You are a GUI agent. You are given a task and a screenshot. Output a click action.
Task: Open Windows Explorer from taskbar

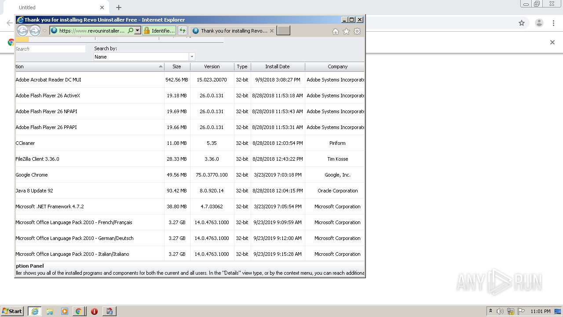pos(50,311)
